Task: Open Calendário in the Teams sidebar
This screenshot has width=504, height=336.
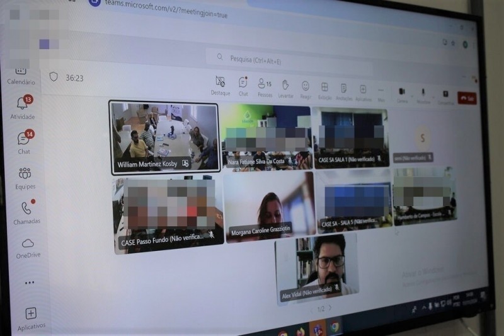Action: [x=21, y=76]
